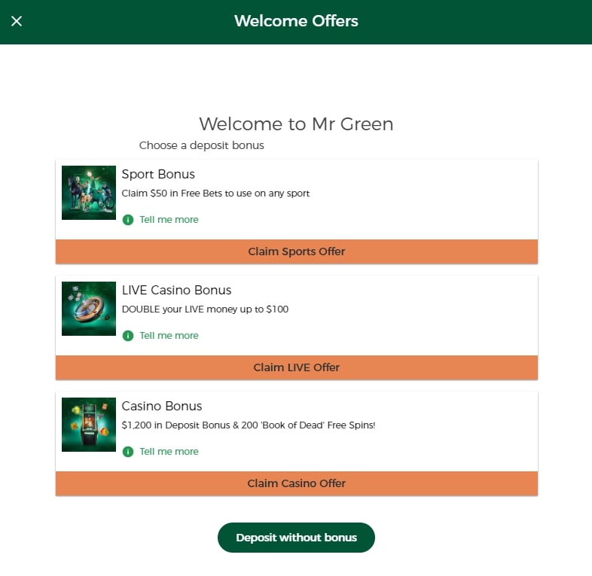
Task: Choose Deposit without bonus
Action: [x=296, y=538]
